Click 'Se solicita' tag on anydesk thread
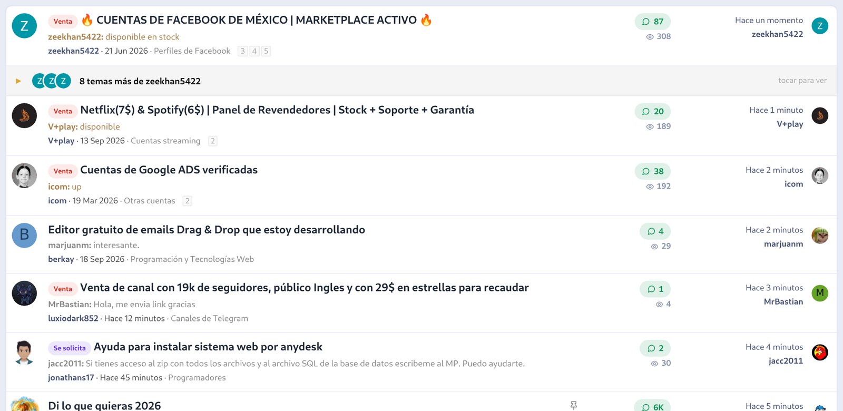The height and width of the screenshot is (411, 843). coord(70,348)
